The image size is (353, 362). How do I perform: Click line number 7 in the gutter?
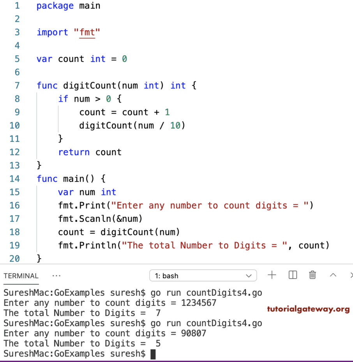click(17, 85)
